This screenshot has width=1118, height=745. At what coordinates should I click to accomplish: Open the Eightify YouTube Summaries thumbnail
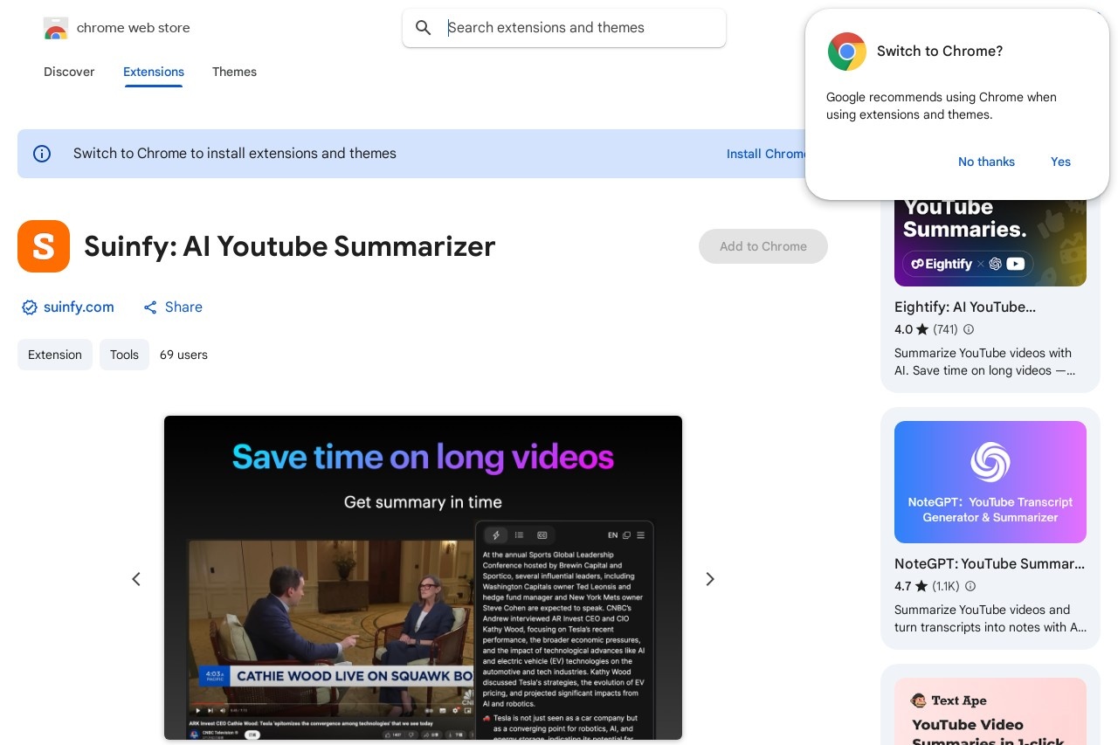click(x=990, y=243)
